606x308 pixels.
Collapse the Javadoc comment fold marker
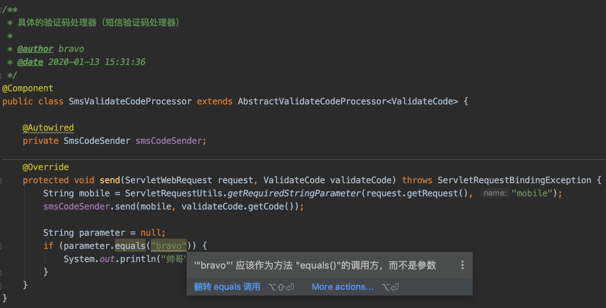click(x=1, y=10)
